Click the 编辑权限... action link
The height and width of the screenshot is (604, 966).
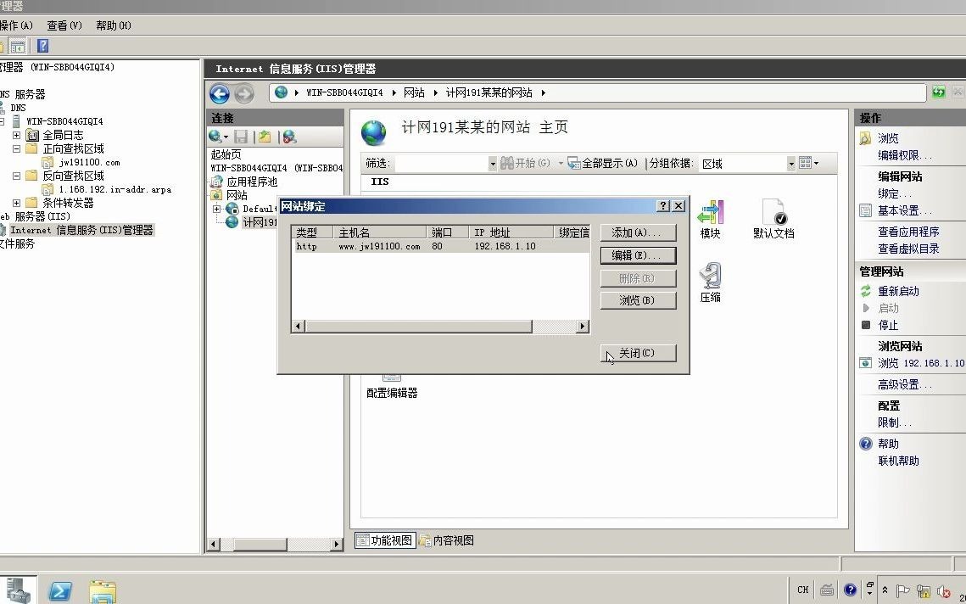pos(904,155)
